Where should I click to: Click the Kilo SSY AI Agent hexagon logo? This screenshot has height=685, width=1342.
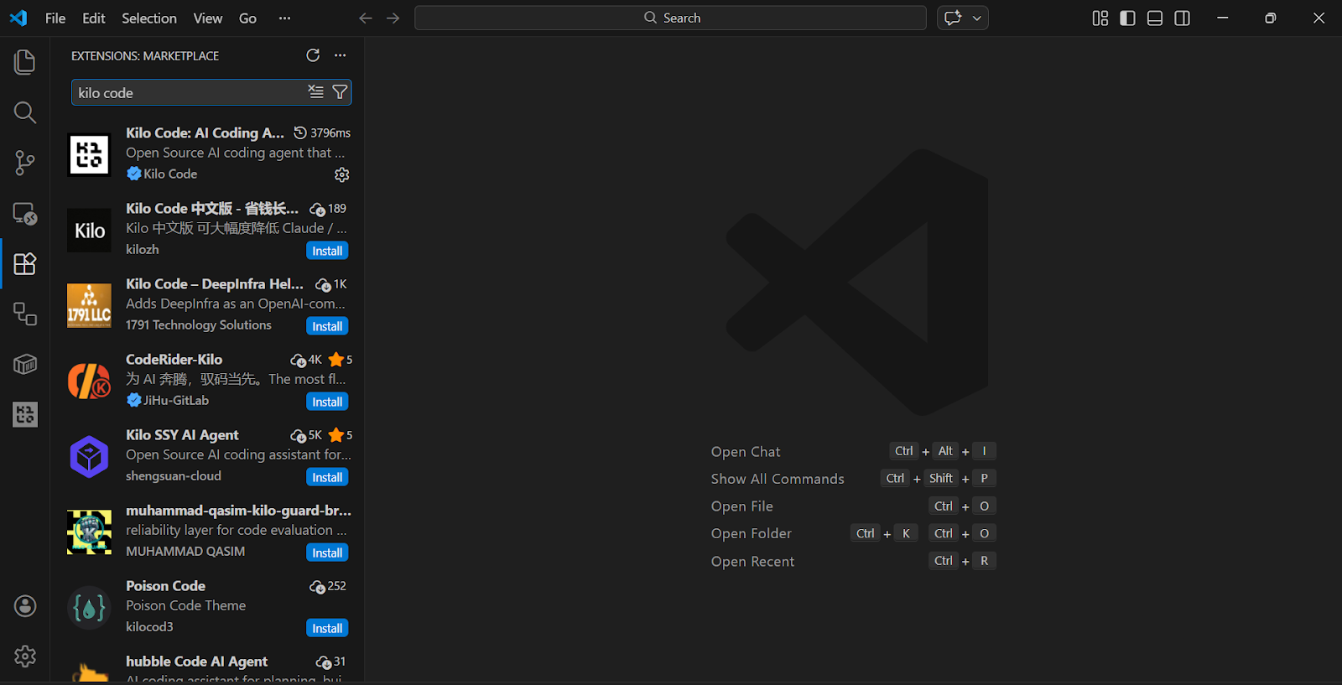pyautogui.click(x=89, y=457)
